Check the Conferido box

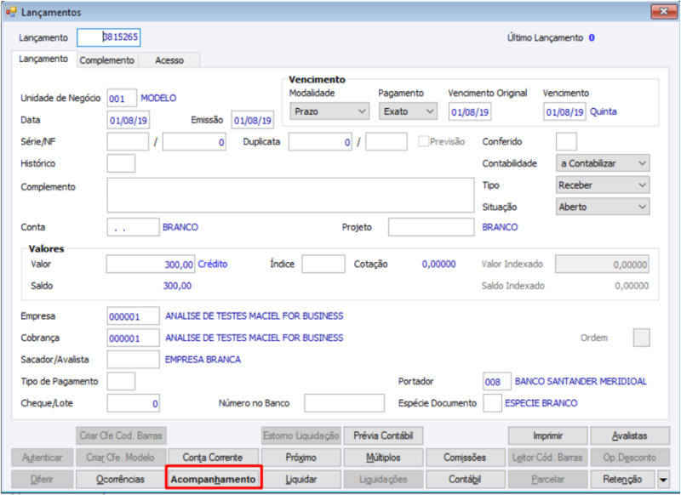point(566,141)
